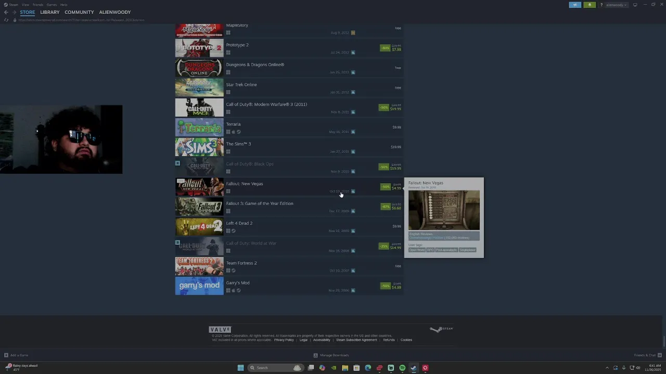Click the Steam logo in footer
Screen dimensions: 666x374
pyautogui.click(x=441, y=329)
